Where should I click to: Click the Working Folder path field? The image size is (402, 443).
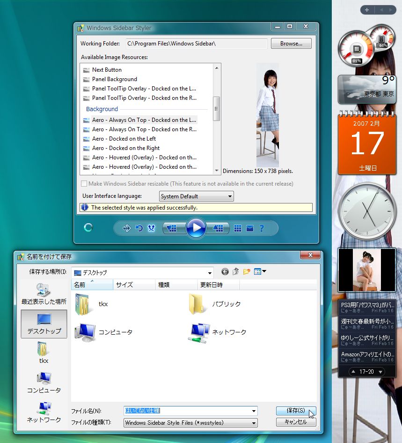tap(197, 44)
